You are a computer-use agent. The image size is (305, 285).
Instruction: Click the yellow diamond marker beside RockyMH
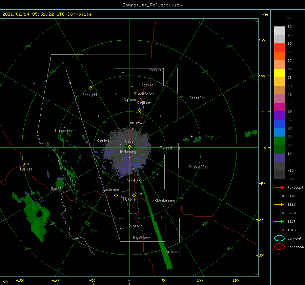(x=90, y=88)
